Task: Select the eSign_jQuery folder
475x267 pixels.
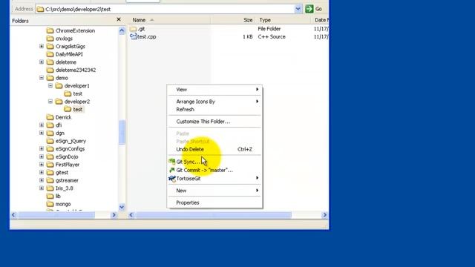Action: click(x=71, y=141)
